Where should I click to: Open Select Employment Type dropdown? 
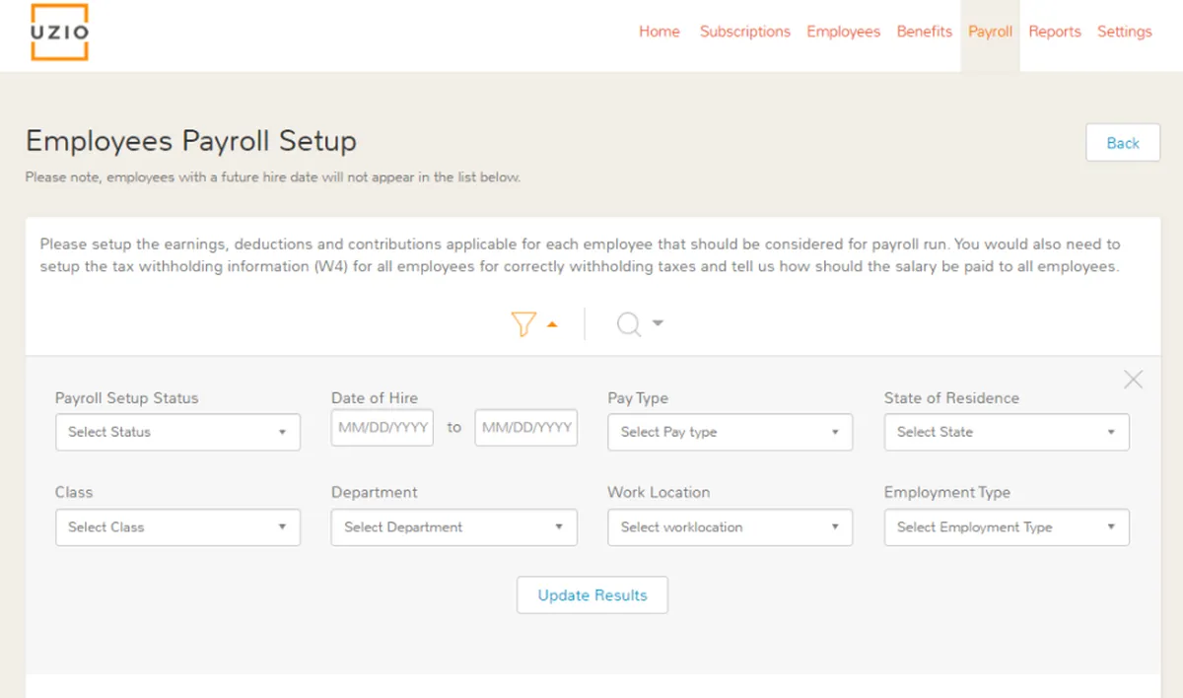(x=1007, y=527)
